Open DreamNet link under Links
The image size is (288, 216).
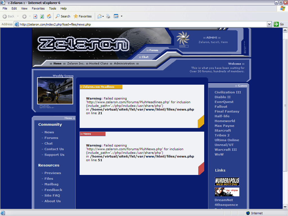(224, 200)
